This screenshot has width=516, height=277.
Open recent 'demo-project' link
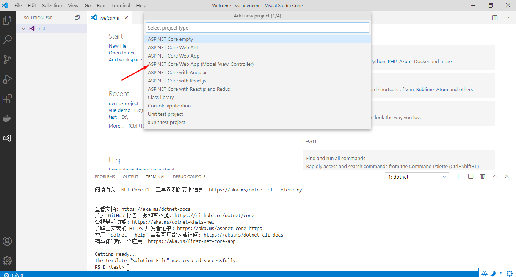click(x=124, y=103)
